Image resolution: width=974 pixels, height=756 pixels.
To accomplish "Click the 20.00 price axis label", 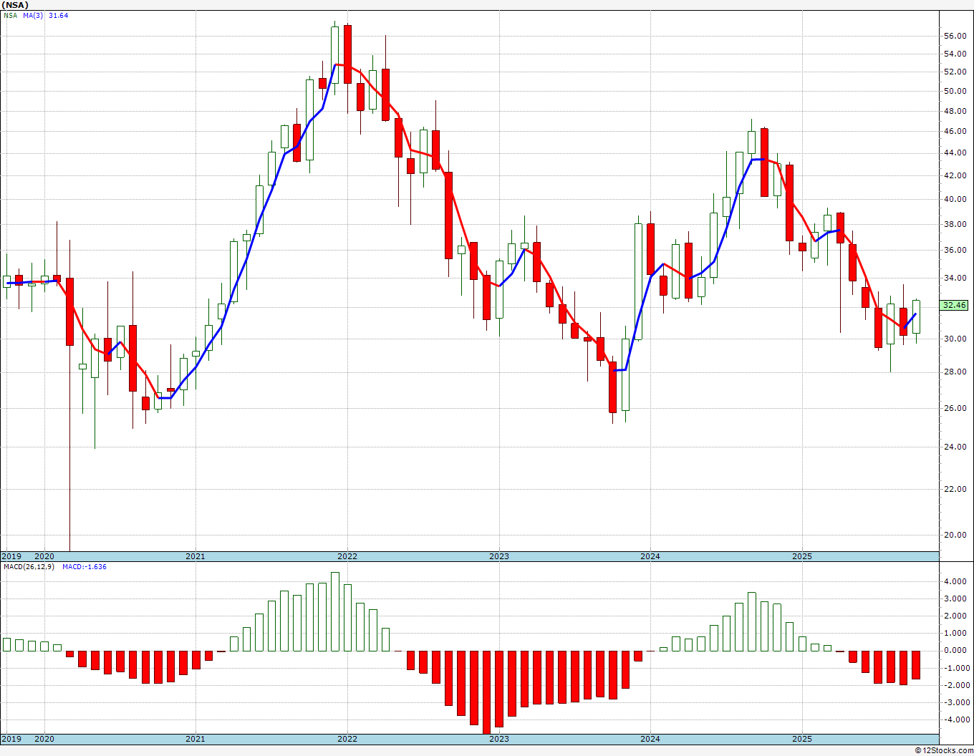I will point(954,535).
